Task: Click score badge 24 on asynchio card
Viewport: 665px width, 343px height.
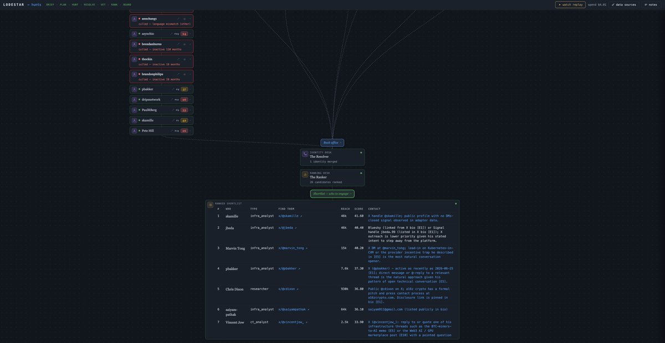Action: click(x=185, y=34)
